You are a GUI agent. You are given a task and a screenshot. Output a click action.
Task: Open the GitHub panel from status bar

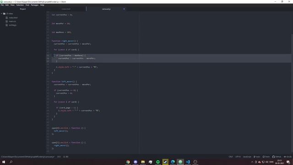point(277,157)
